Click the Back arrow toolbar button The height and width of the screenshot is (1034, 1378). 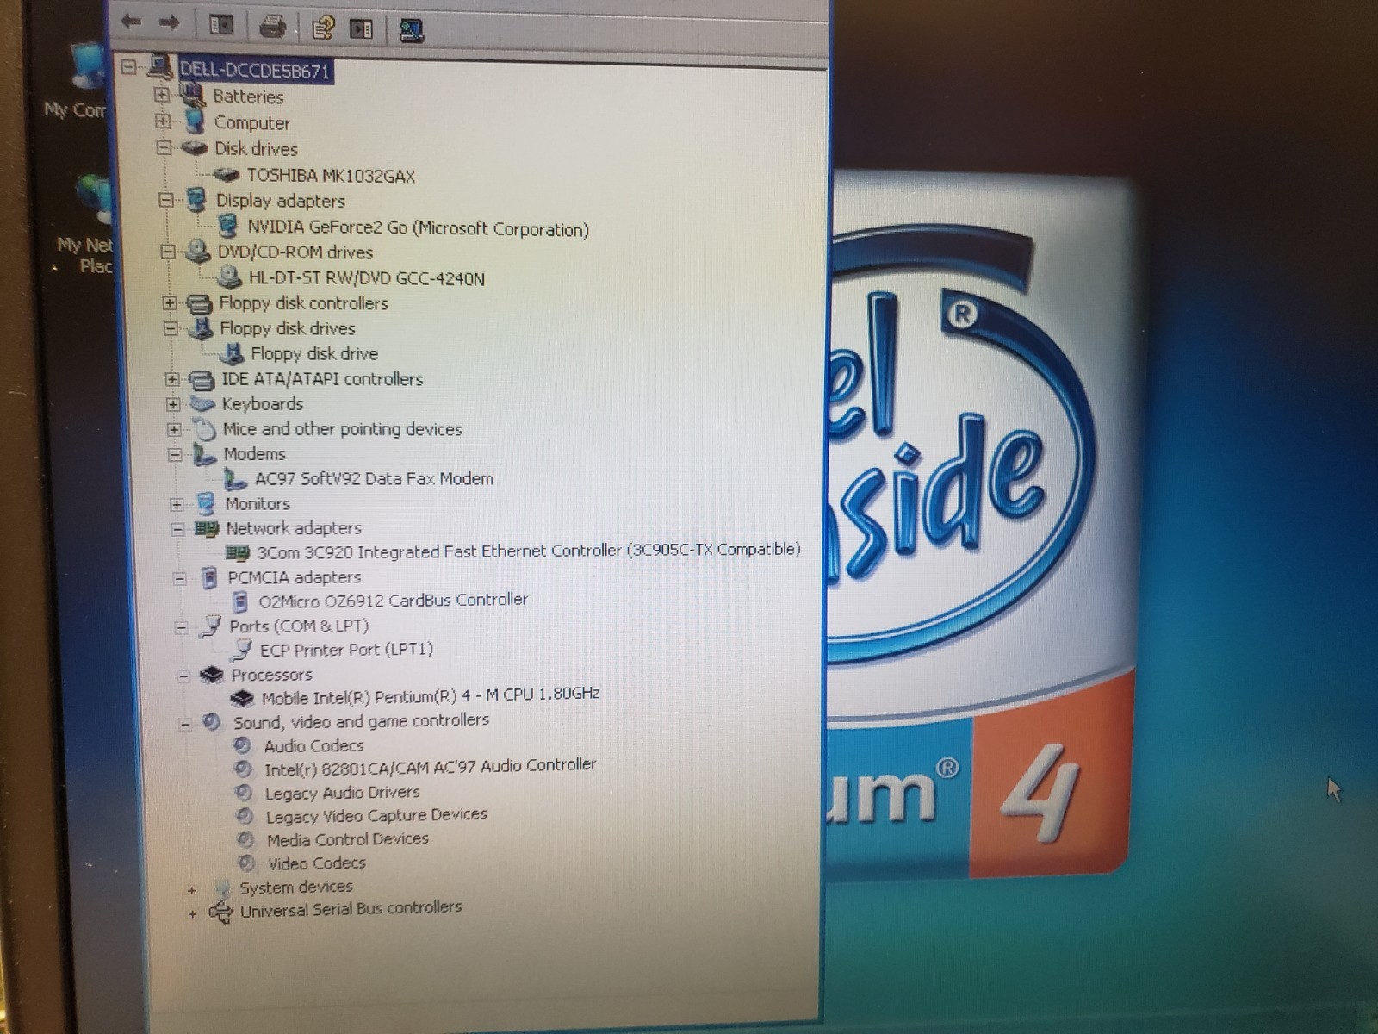[x=131, y=22]
